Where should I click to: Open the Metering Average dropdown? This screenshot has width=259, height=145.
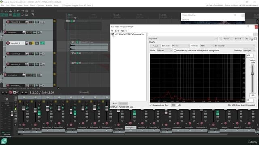[x=249, y=50]
